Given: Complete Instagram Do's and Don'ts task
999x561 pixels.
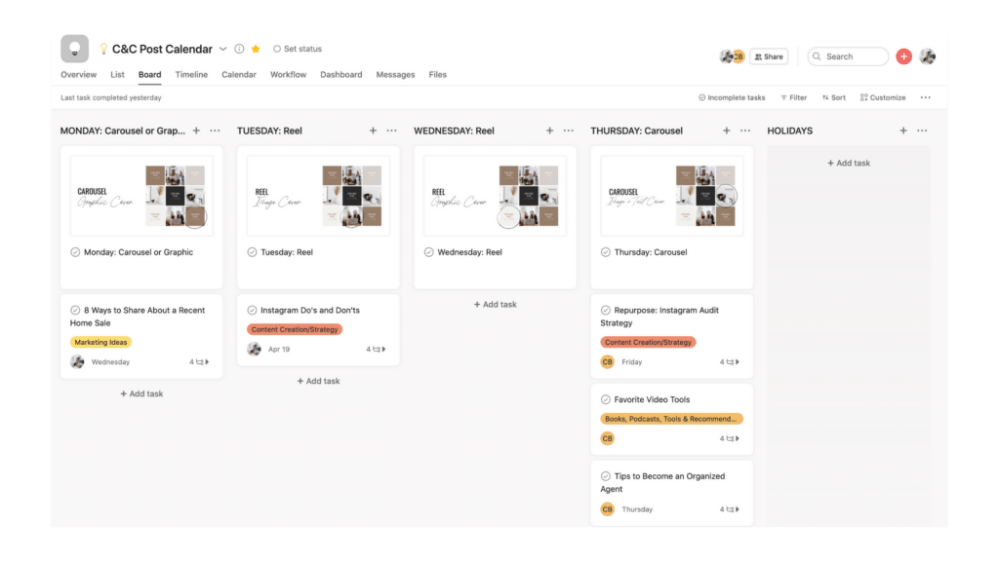Looking at the screenshot, I should click(252, 311).
